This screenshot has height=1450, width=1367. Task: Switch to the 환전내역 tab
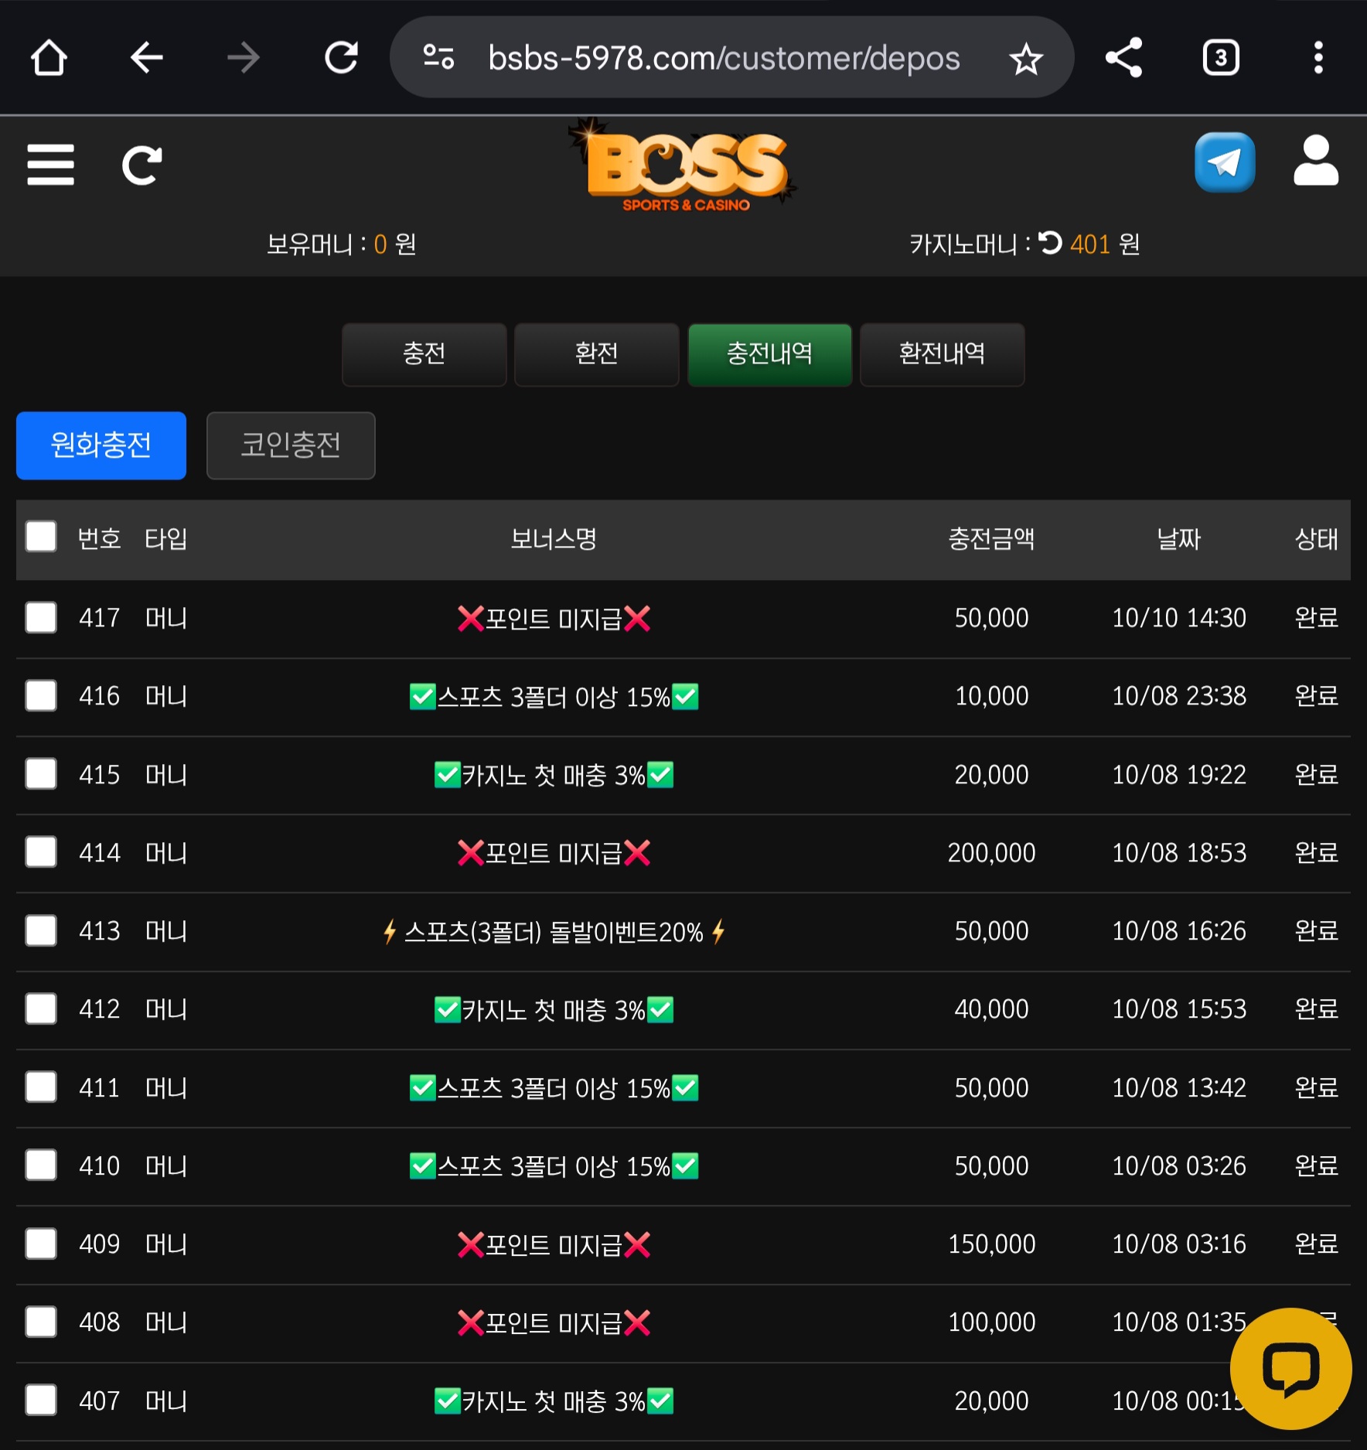942,354
